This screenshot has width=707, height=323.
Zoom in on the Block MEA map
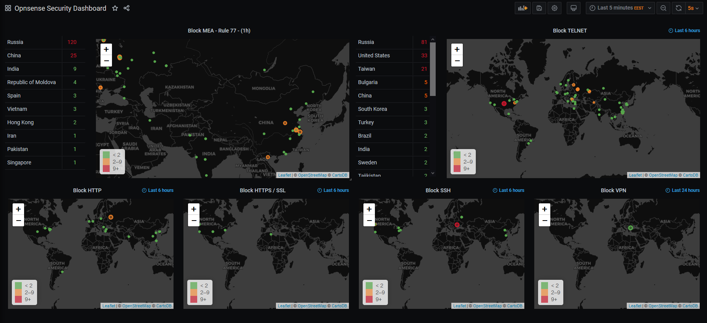(106, 49)
